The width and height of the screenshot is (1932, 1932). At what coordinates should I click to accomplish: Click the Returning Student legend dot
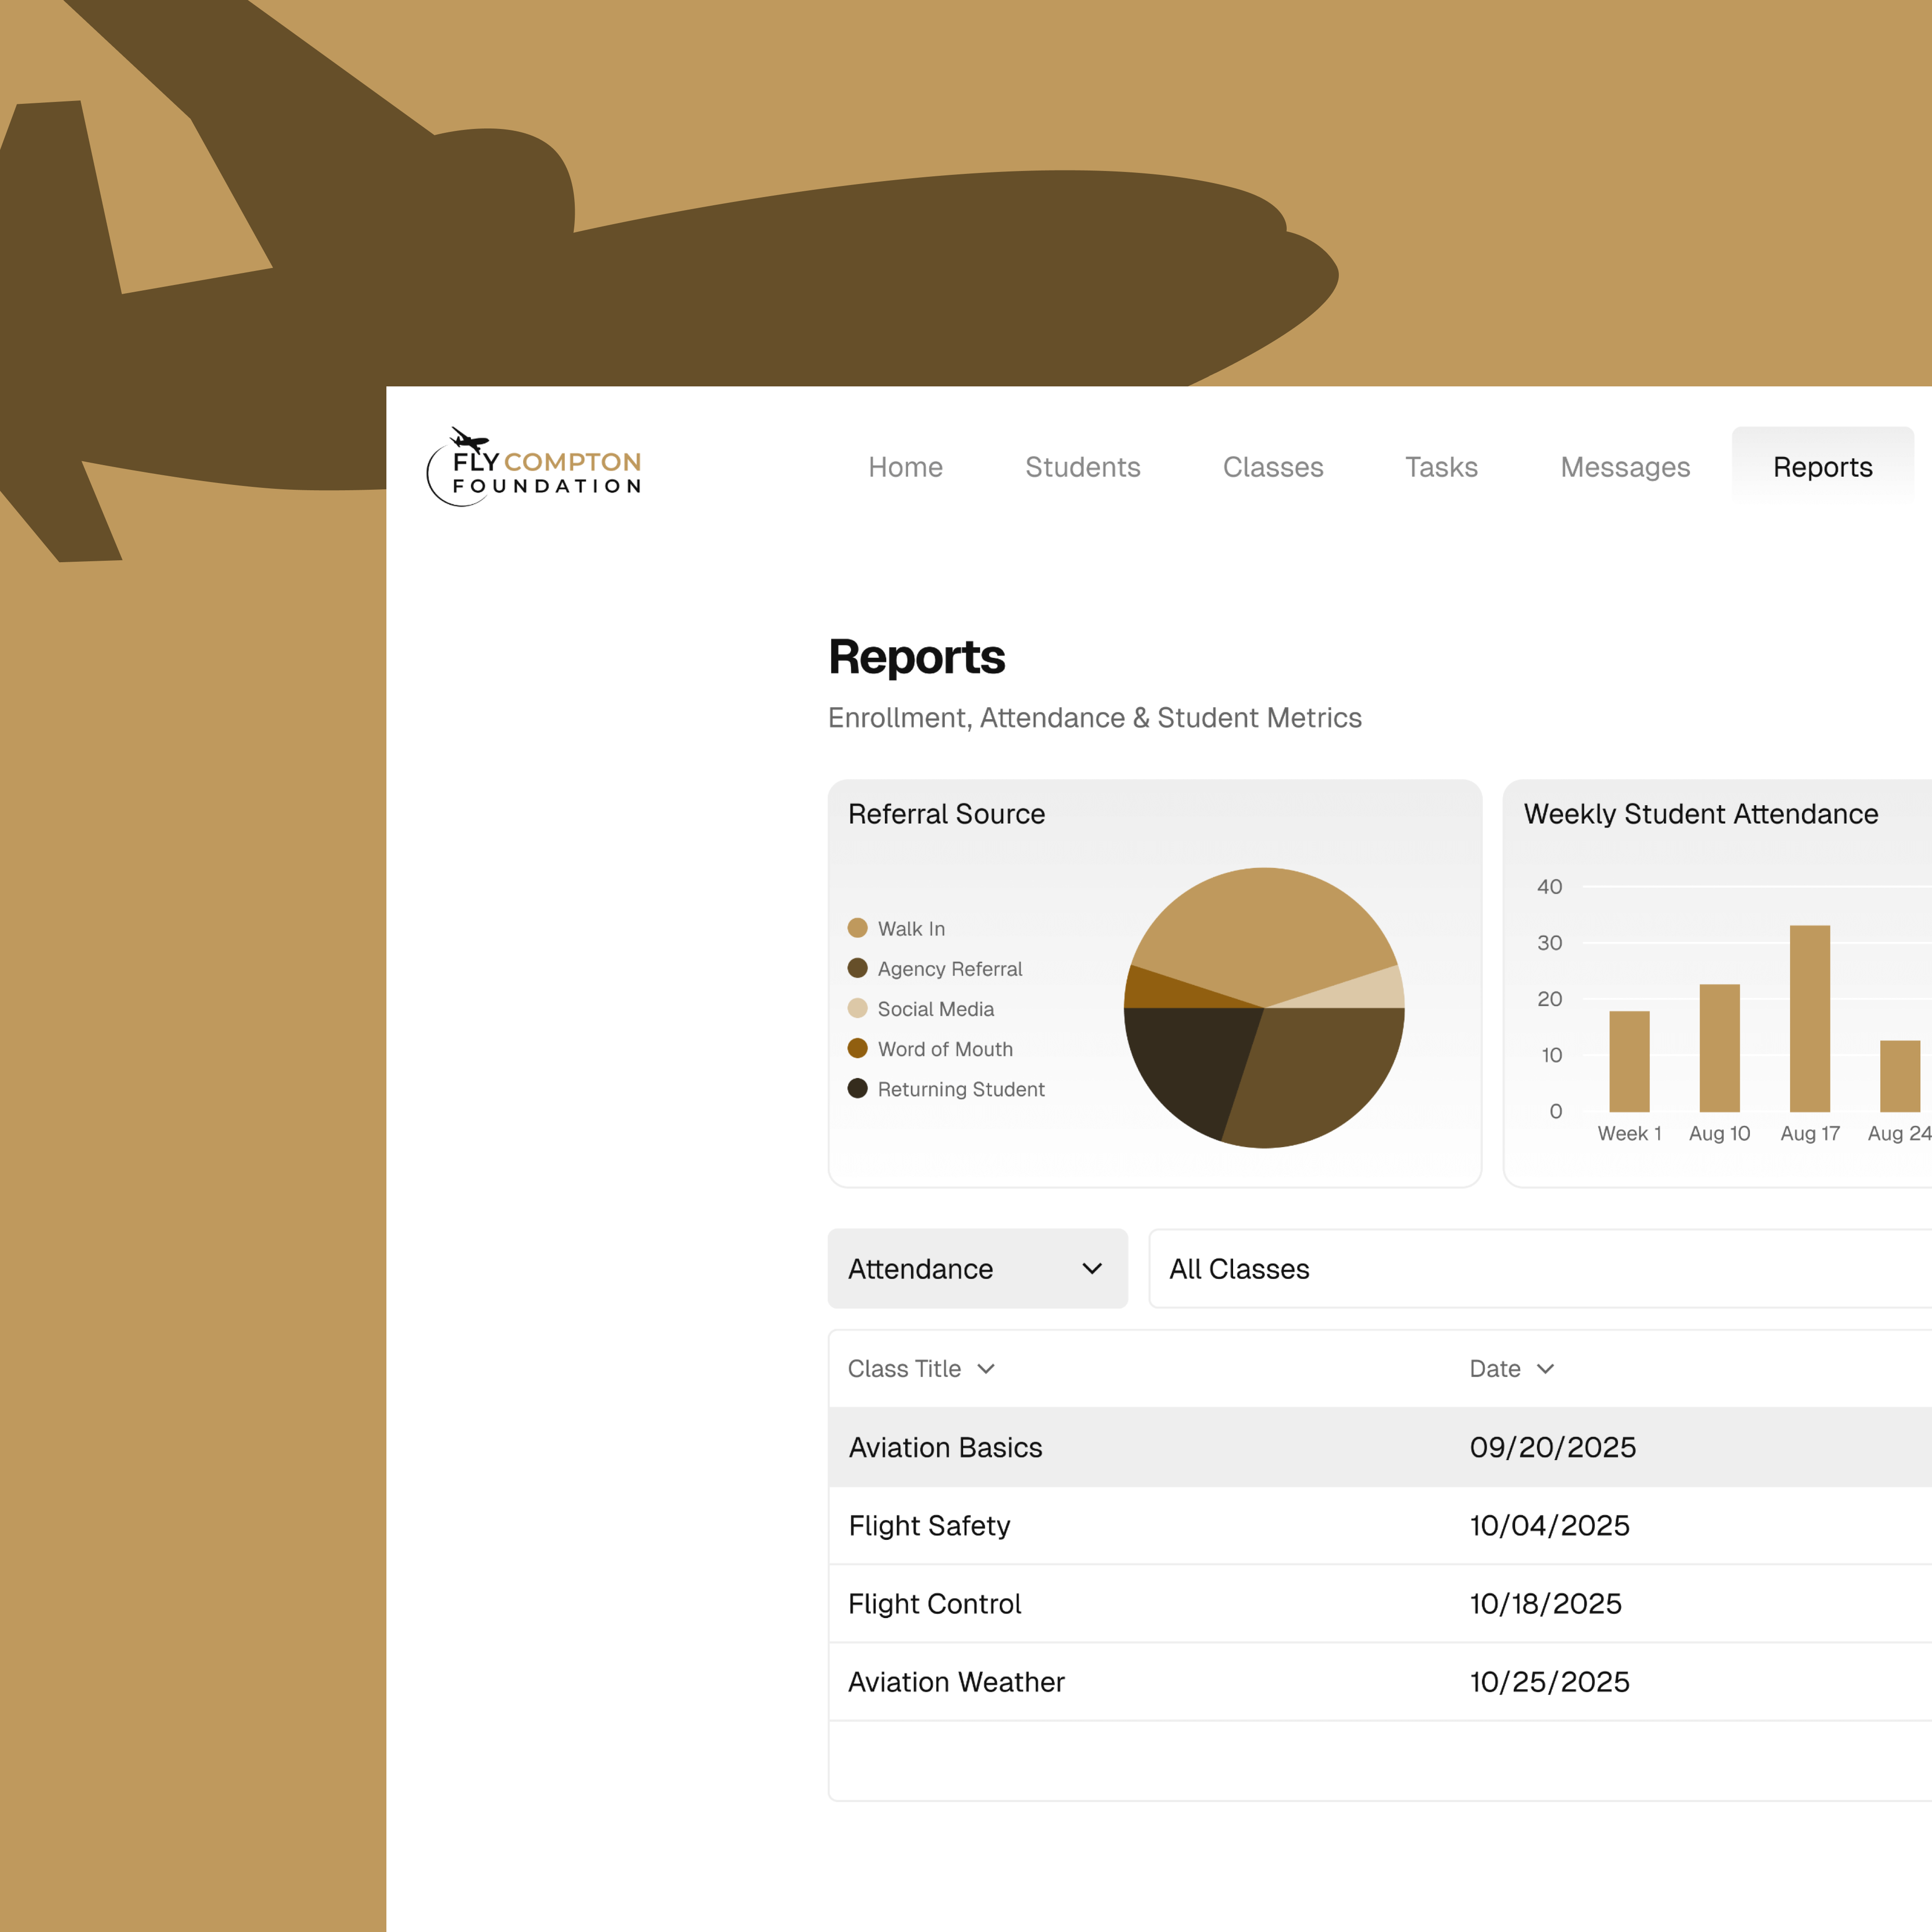point(857,1088)
